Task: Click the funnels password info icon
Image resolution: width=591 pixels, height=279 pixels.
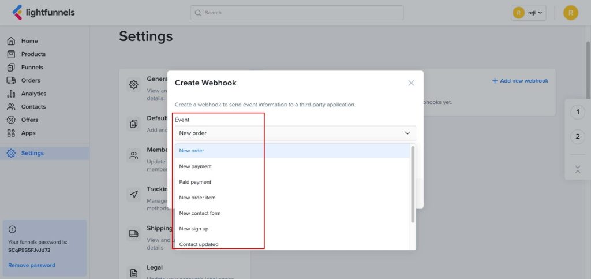Action: coord(12,229)
